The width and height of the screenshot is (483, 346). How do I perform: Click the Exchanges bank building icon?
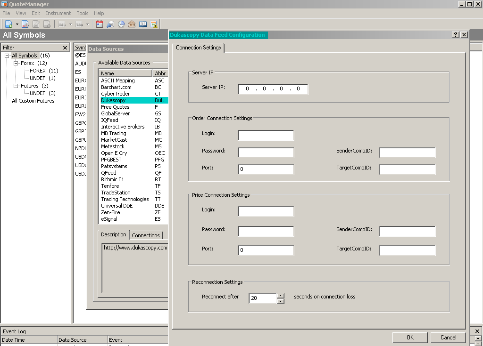(x=132, y=24)
